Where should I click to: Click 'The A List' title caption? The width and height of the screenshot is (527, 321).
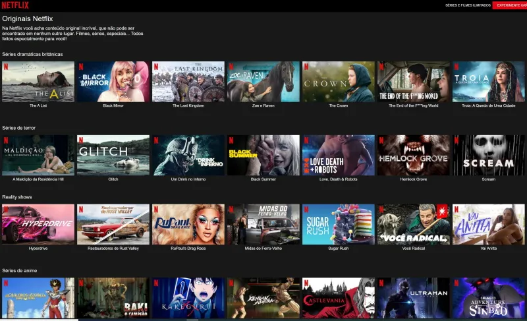pos(38,105)
